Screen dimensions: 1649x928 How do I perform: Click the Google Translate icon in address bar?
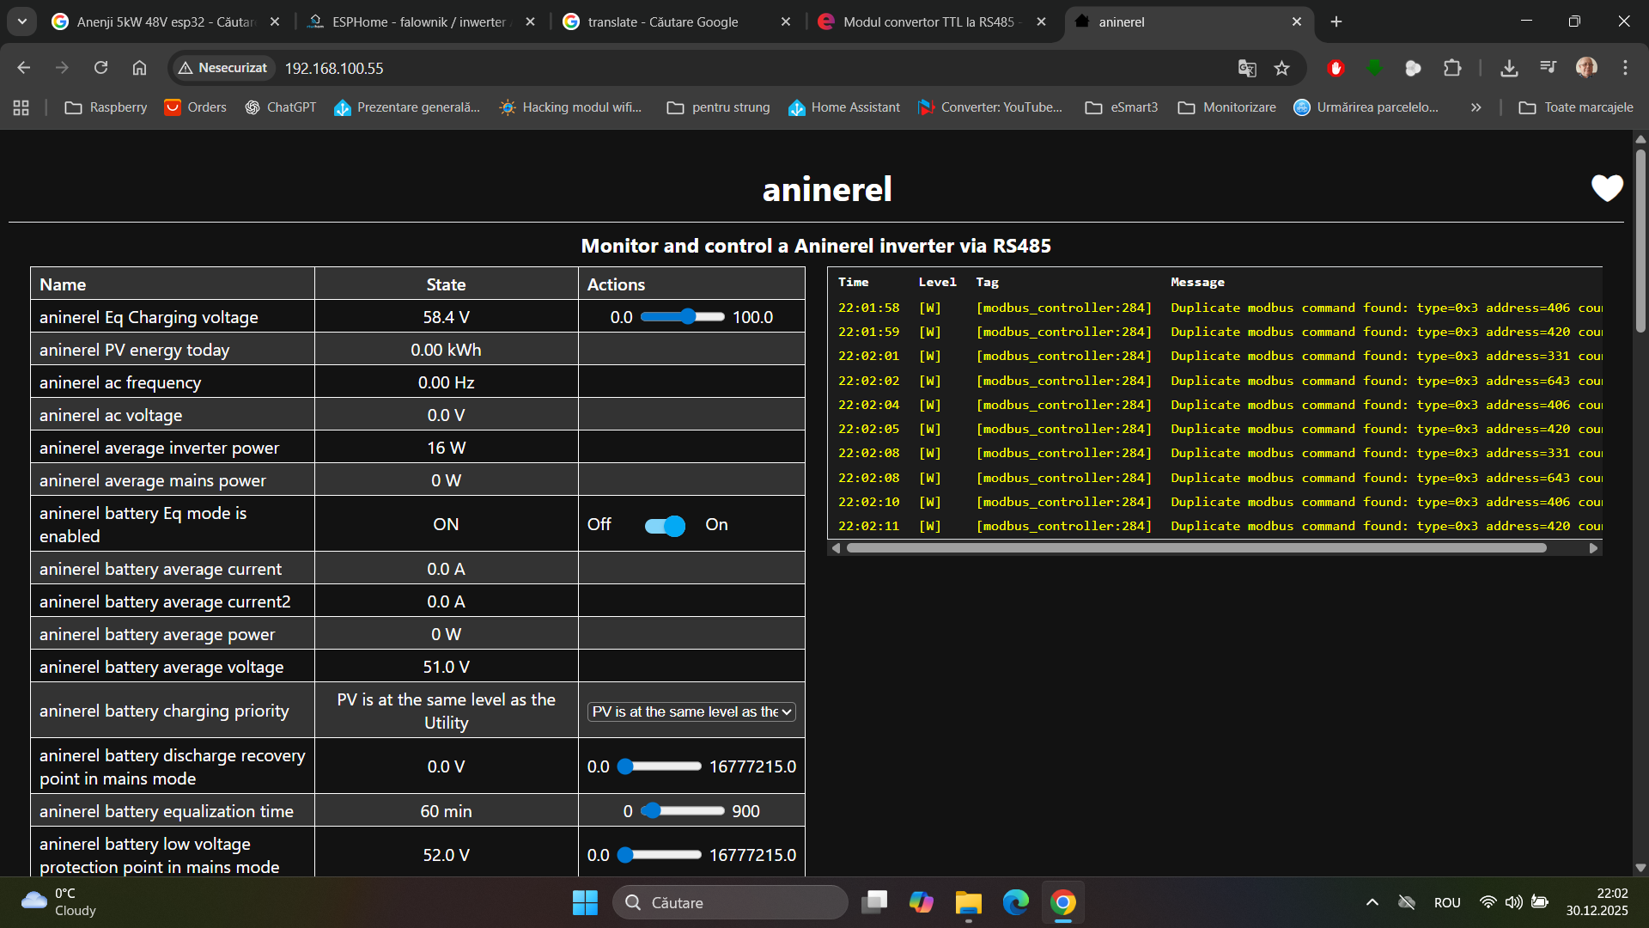(x=1247, y=68)
